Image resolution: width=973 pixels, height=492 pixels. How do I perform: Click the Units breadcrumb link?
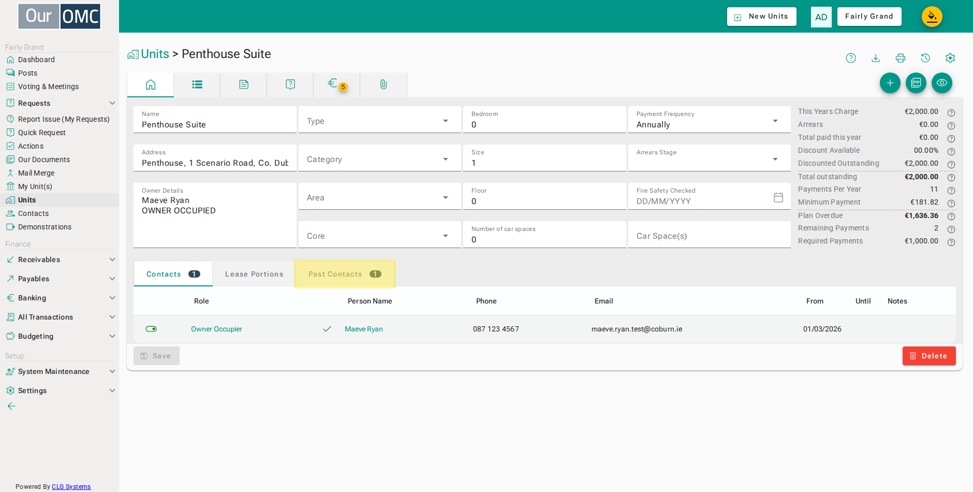[155, 54]
